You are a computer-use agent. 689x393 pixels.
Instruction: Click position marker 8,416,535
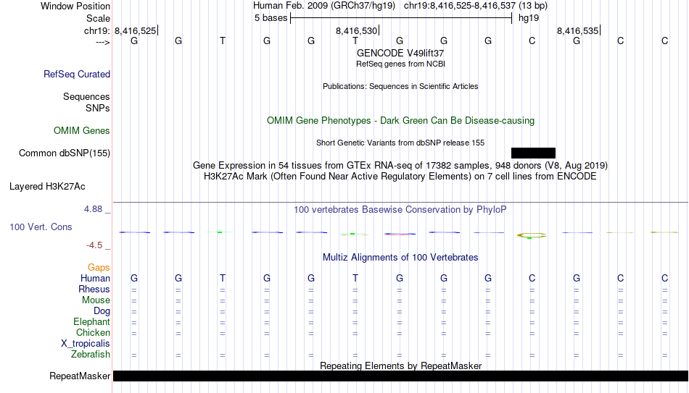tap(578, 30)
